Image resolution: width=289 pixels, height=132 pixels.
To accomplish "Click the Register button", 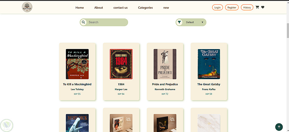I will point(232,7).
